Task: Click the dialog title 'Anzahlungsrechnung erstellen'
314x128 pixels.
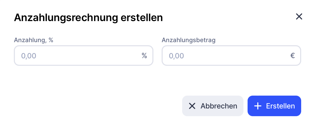Action: [88, 18]
